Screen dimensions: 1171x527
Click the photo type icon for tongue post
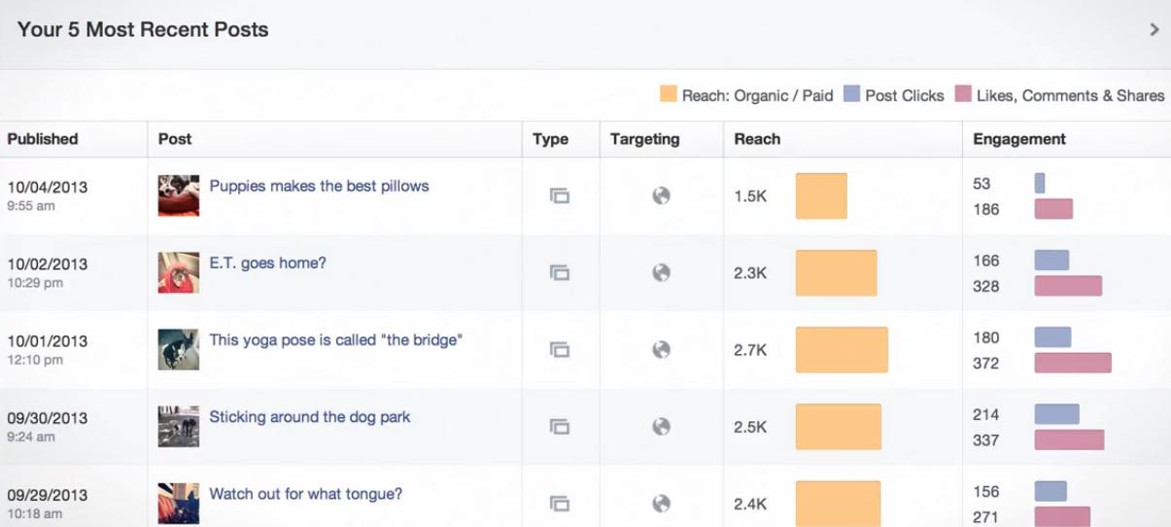coord(560,503)
